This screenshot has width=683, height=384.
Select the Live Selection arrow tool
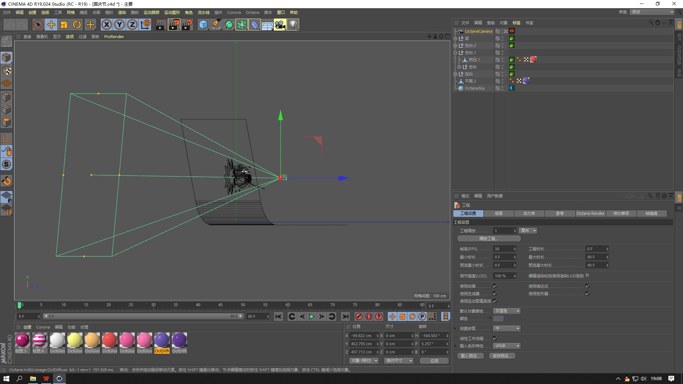point(38,25)
